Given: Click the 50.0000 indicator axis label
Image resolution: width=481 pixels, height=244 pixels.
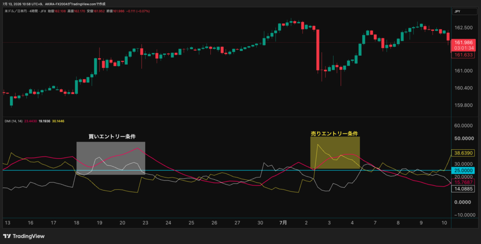Looking at the screenshot, I should (465, 139).
